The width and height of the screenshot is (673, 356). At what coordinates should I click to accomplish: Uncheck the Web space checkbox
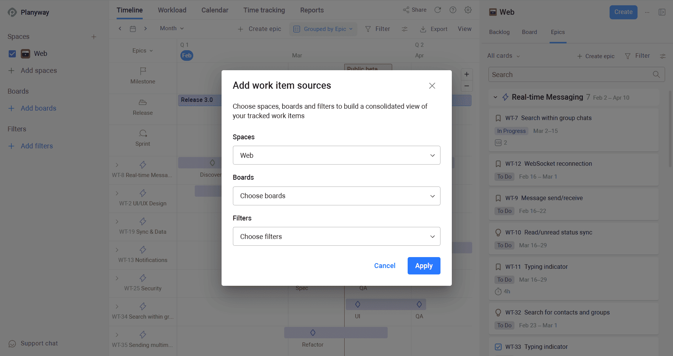pyautogui.click(x=12, y=54)
